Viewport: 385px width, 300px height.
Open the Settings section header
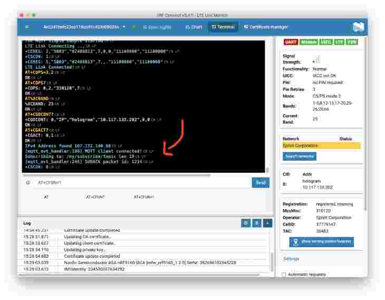(291, 259)
